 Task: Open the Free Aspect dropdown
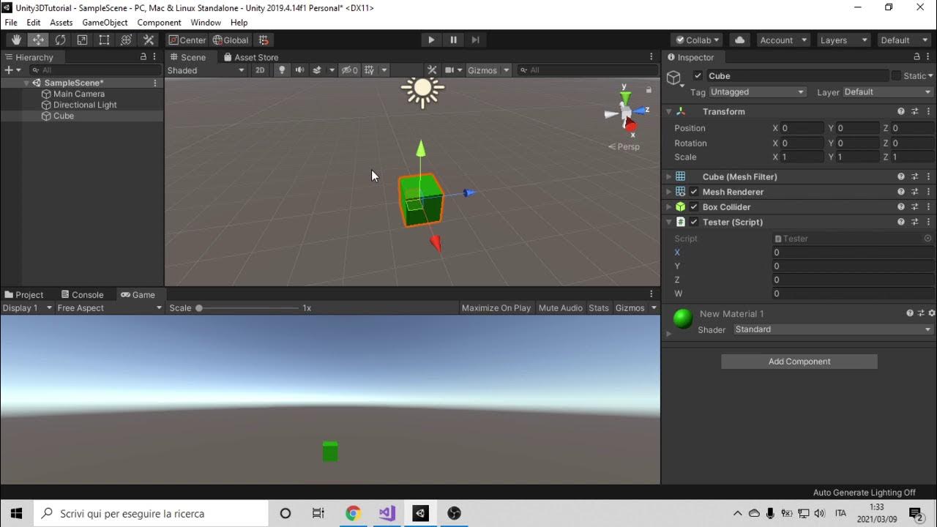[110, 308]
